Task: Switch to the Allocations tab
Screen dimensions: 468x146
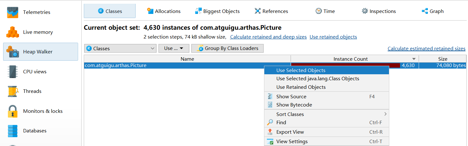Action: coord(164,11)
